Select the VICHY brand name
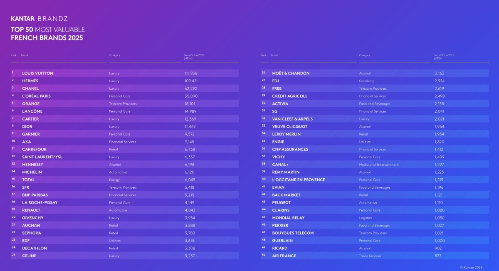The width and height of the screenshot is (499, 271). (279, 157)
